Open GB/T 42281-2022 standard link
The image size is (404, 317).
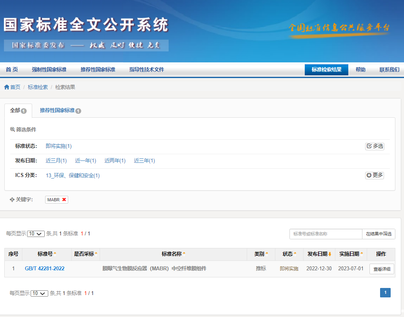coord(45,269)
